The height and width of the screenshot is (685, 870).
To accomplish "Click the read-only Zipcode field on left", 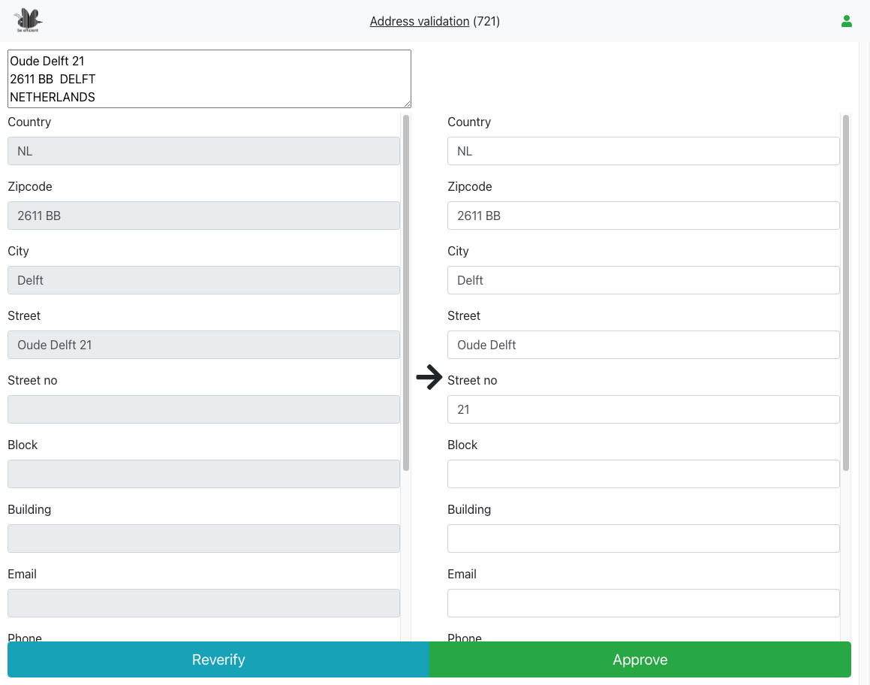I will pyautogui.click(x=203, y=216).
